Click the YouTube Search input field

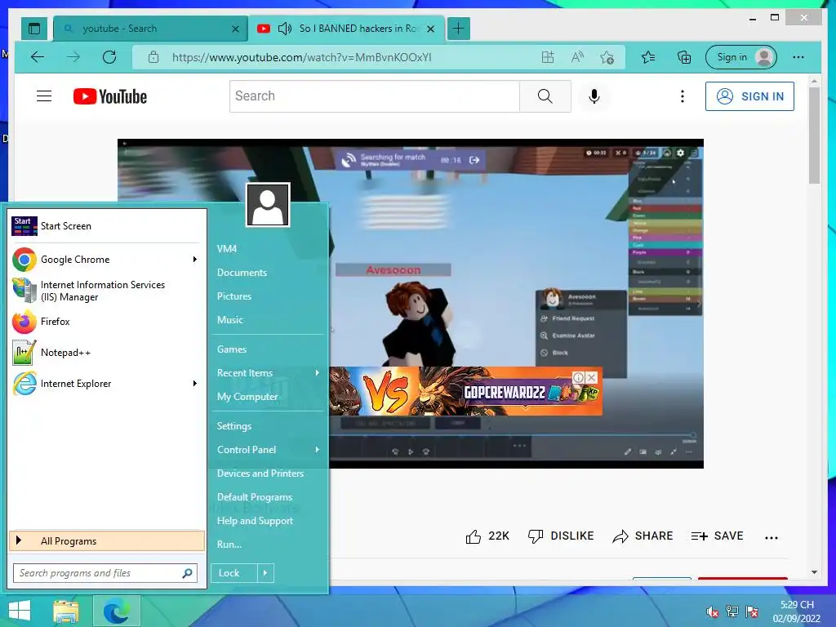[x=374, y=96]
